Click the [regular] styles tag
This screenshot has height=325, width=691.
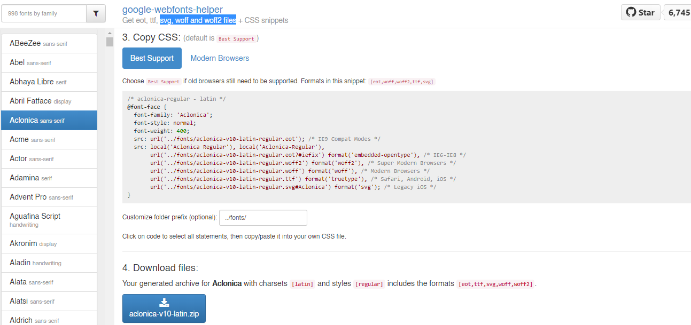[369, 284]
